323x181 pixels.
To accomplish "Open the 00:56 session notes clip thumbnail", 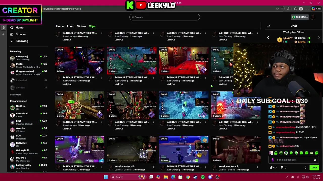I will coord(236,150).
